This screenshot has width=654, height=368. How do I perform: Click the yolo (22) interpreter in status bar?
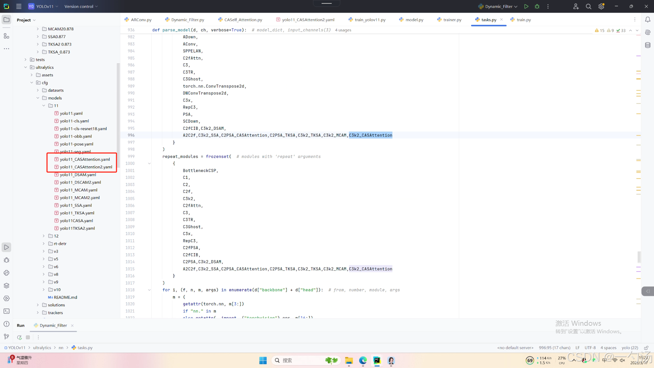[x=629, y=348]
